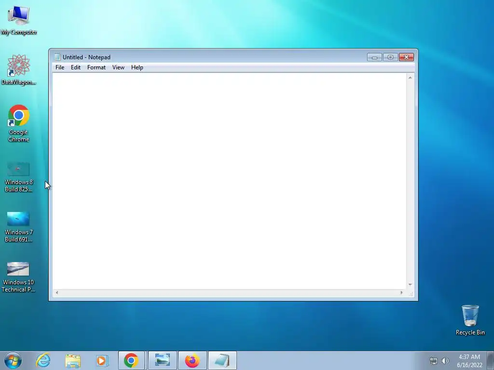494x370 pixels.
Task: Open the network icon in the system tray
Action: 434,361
